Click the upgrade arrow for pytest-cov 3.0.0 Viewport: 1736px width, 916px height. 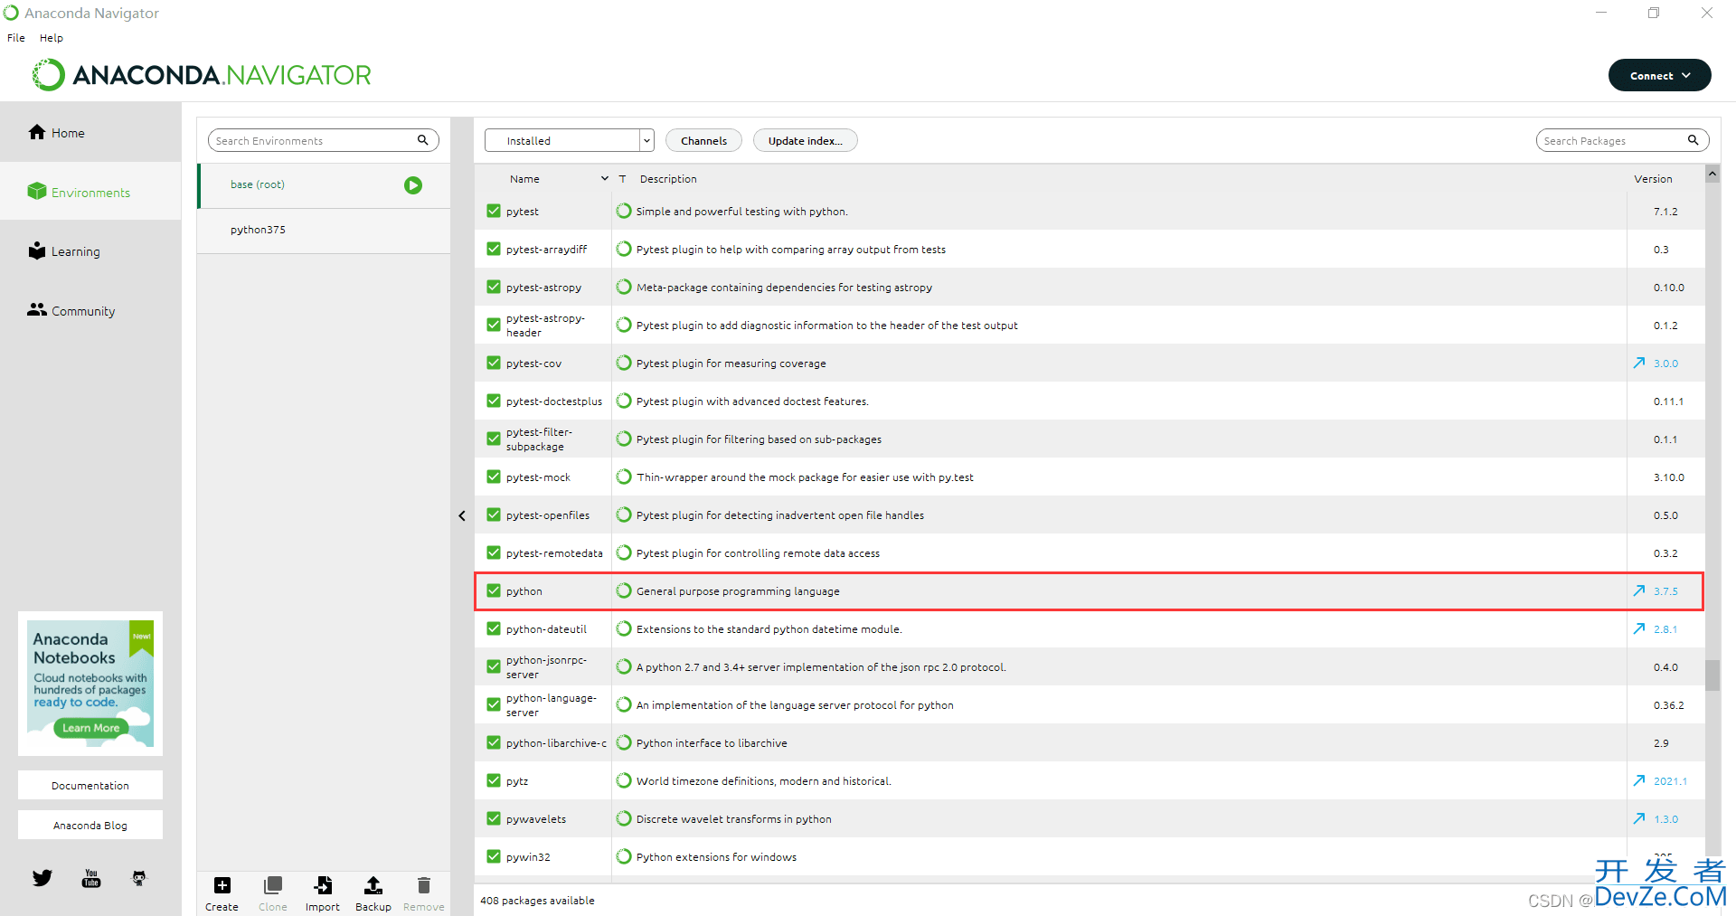point(1639,363)
